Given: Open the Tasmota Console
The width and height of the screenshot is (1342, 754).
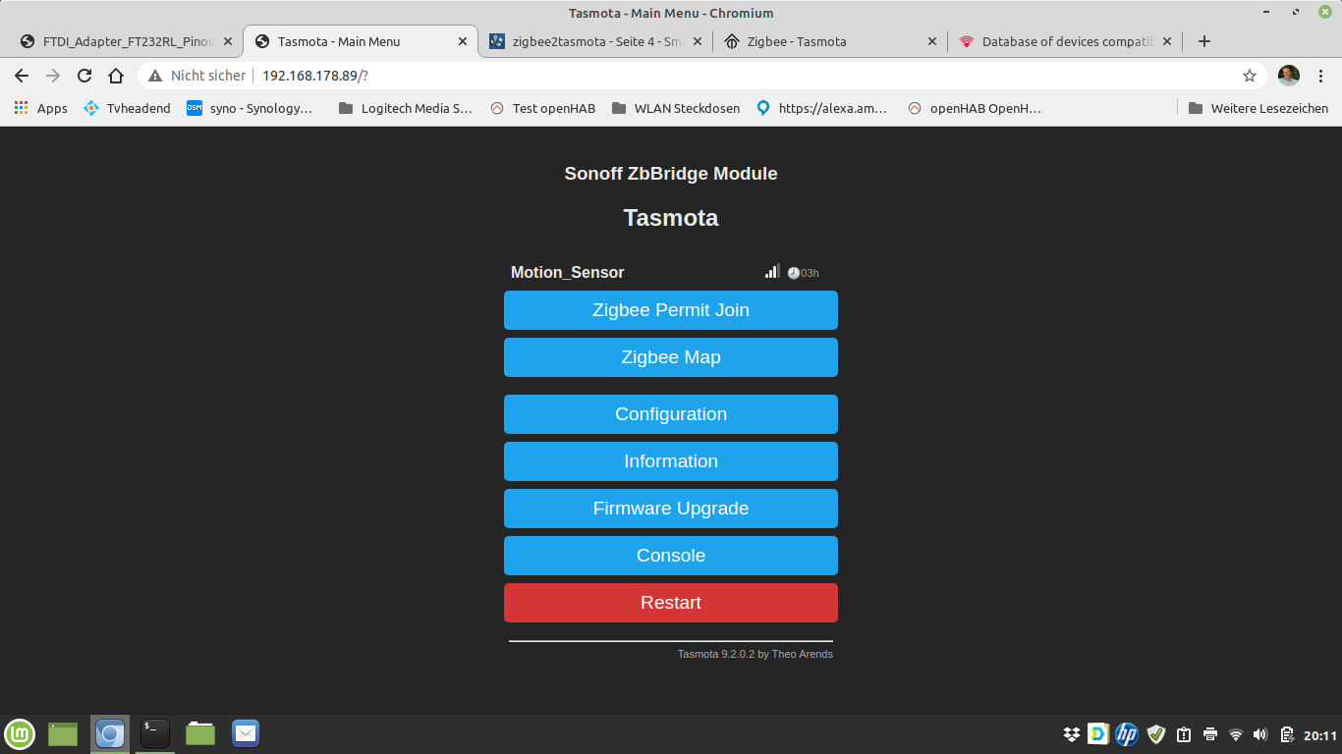Looking at the screenshot, I should point(671,556).
